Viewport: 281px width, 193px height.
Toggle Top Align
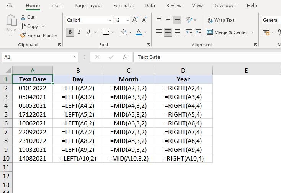point(159,19)
